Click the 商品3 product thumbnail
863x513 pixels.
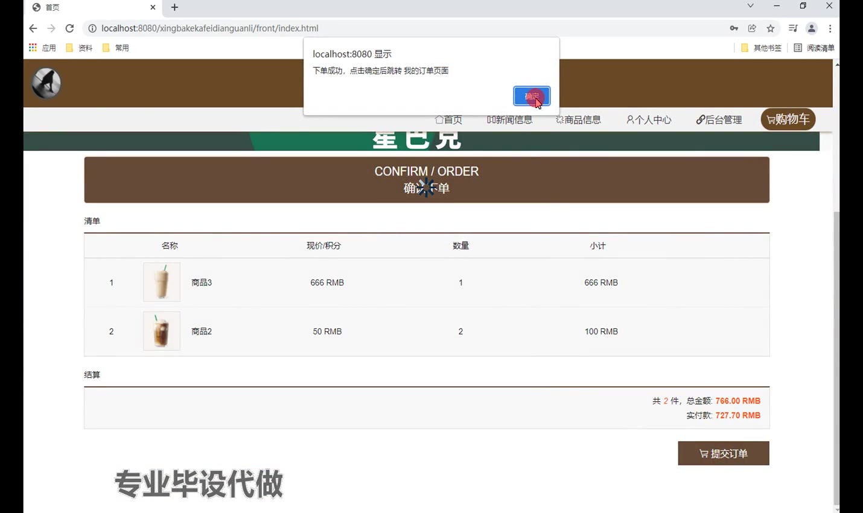162,282
